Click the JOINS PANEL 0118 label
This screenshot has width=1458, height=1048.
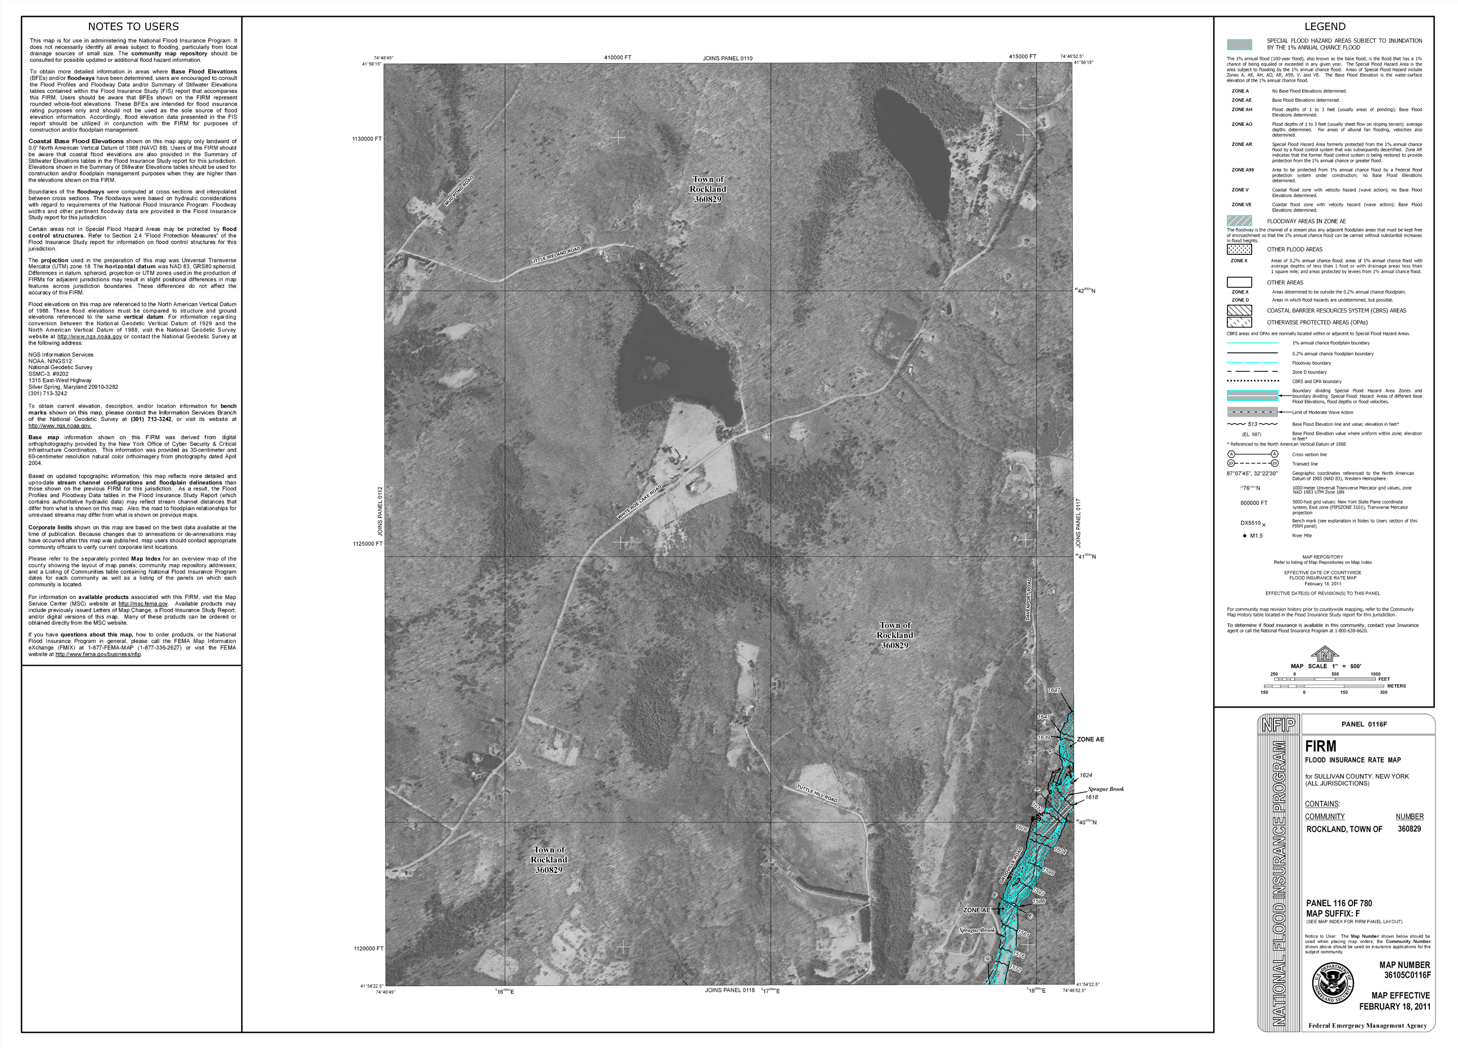729,990
